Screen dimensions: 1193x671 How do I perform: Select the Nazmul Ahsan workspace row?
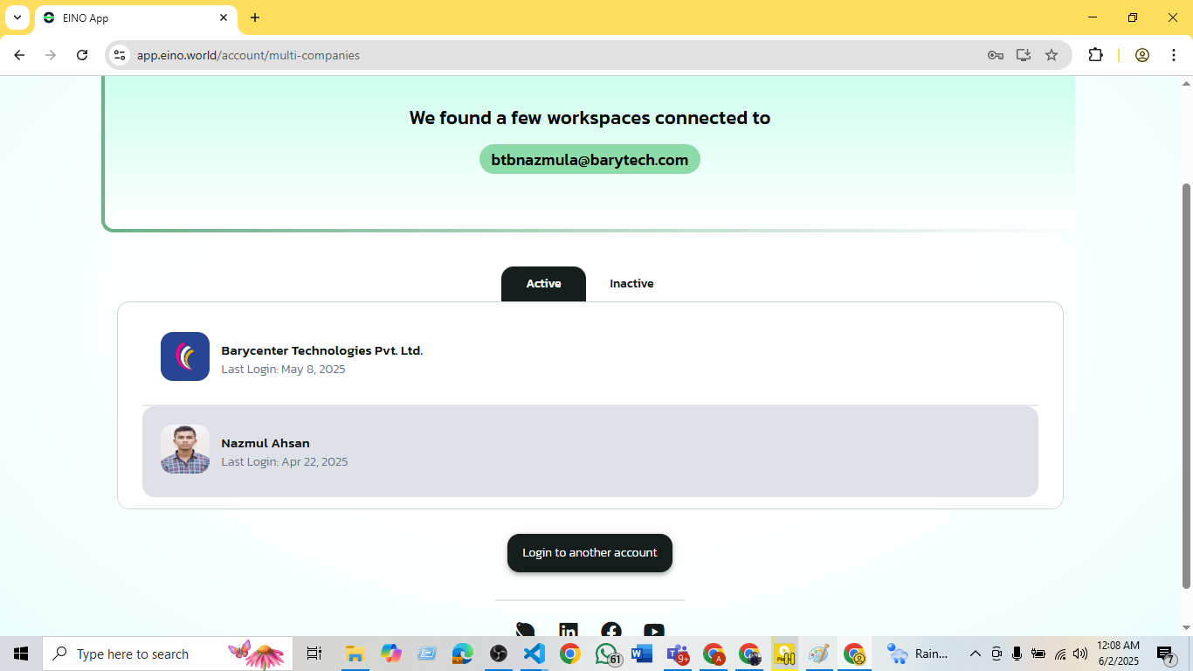point(590,451)
